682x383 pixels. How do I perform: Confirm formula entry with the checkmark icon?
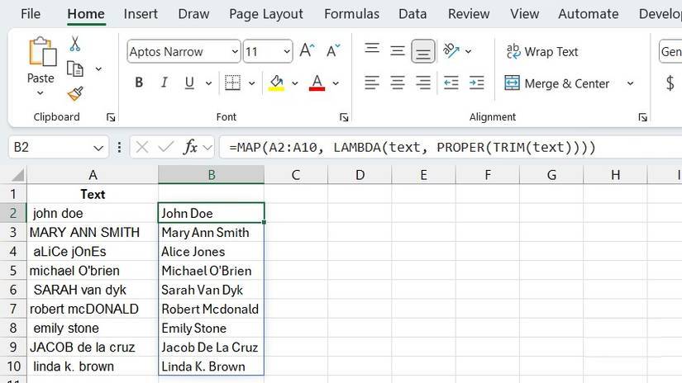(165, 147)
